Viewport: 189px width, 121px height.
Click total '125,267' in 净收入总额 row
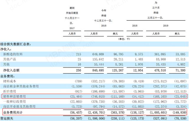118,70
